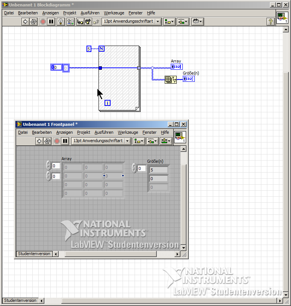This screenshot has height=306, width=291.
Task: Maximize the Frontpanel window
Action: point(177,124)
